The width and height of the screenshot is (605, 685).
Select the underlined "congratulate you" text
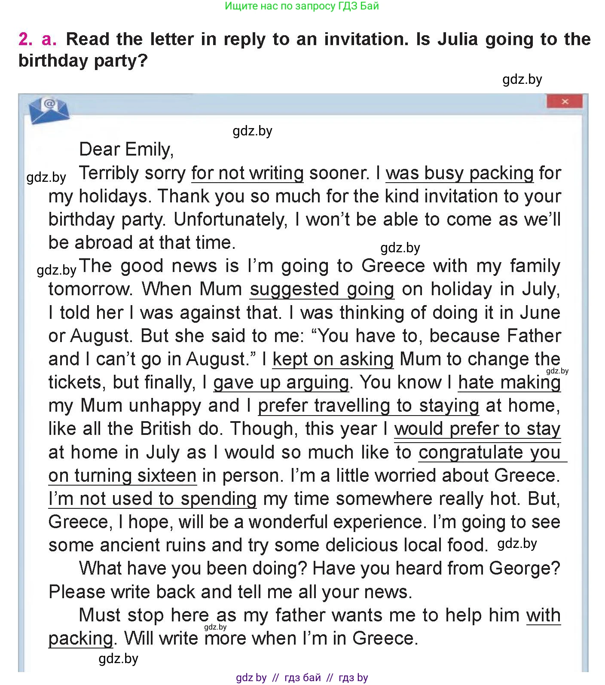(489, 452)
